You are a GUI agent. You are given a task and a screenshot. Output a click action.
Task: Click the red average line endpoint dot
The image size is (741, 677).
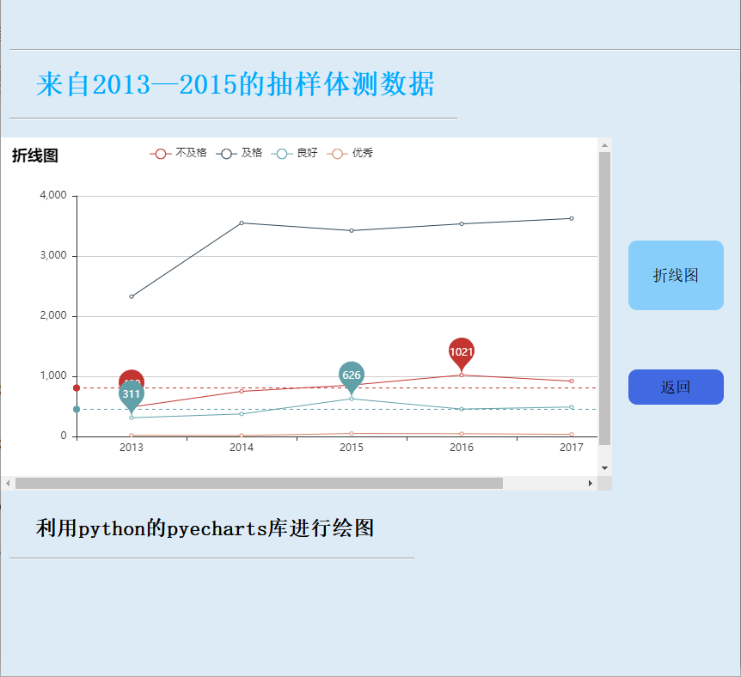click(x=77, y=387)
